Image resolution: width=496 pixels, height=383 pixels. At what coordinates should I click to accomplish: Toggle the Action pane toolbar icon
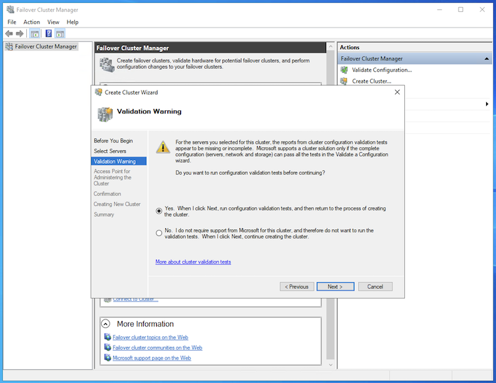60,33
